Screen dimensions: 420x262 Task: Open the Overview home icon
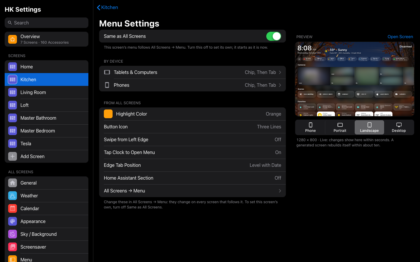[13, 39]
